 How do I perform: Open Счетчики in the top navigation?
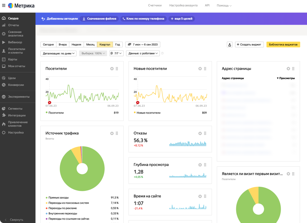pos(155,5)
